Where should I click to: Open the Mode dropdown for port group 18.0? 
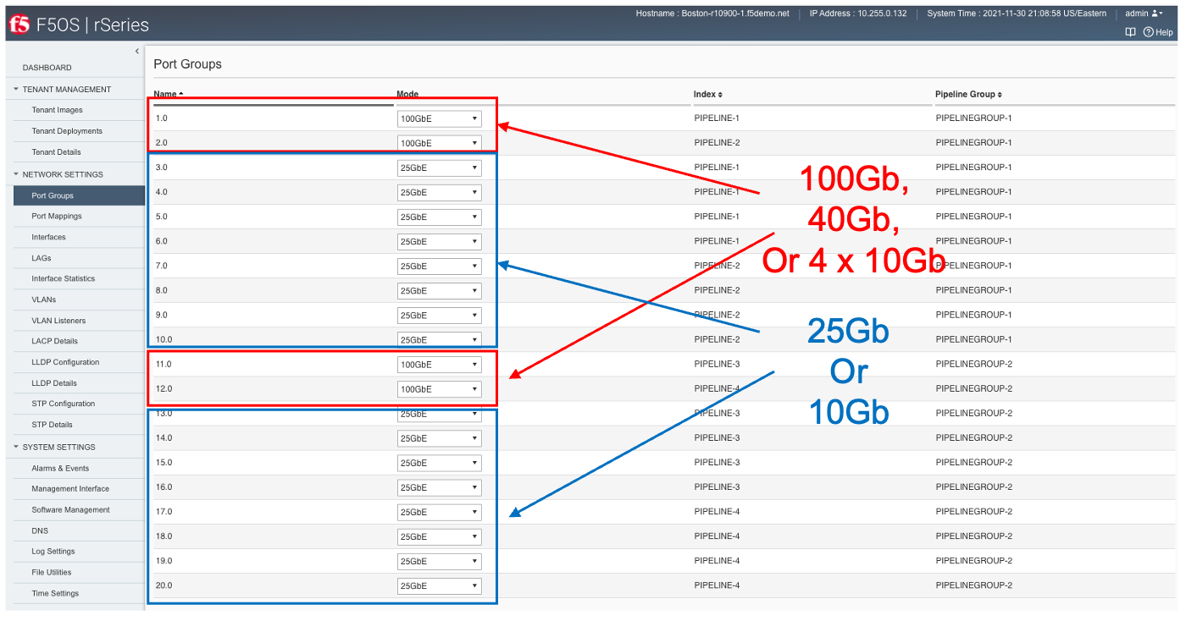tap(439, 536)
